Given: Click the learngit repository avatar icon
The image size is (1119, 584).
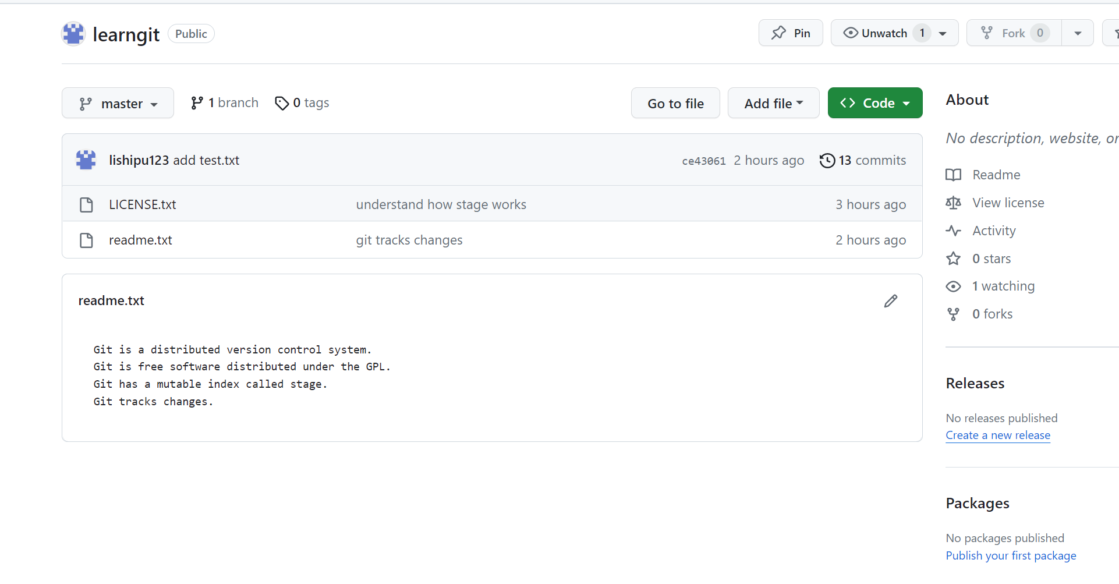Looking at the screenshot, I should [x=73, y=34].
